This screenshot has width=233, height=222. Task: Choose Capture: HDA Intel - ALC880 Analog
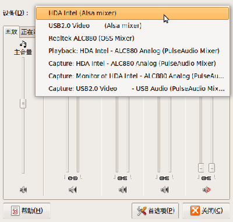(x=132, y=64)
